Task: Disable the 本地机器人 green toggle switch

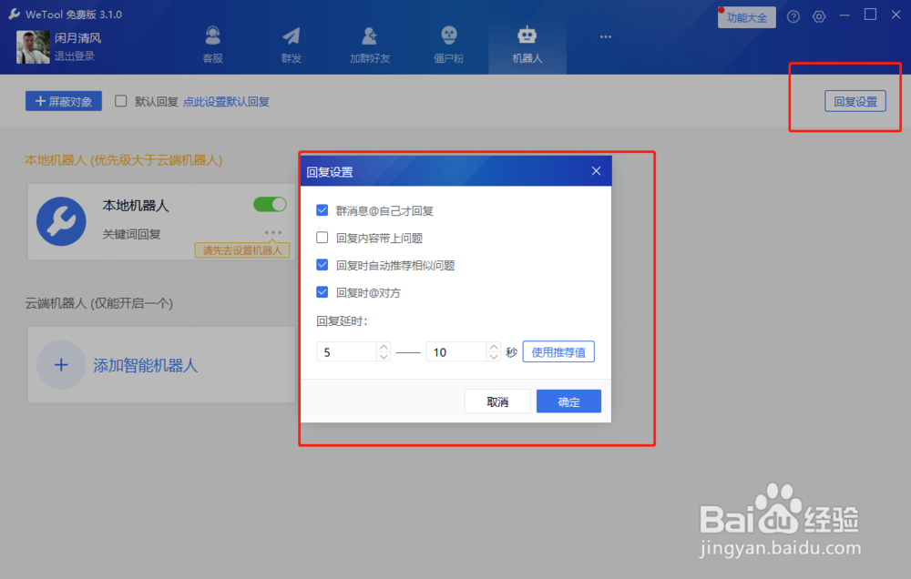Action: (x=269, y=206)
